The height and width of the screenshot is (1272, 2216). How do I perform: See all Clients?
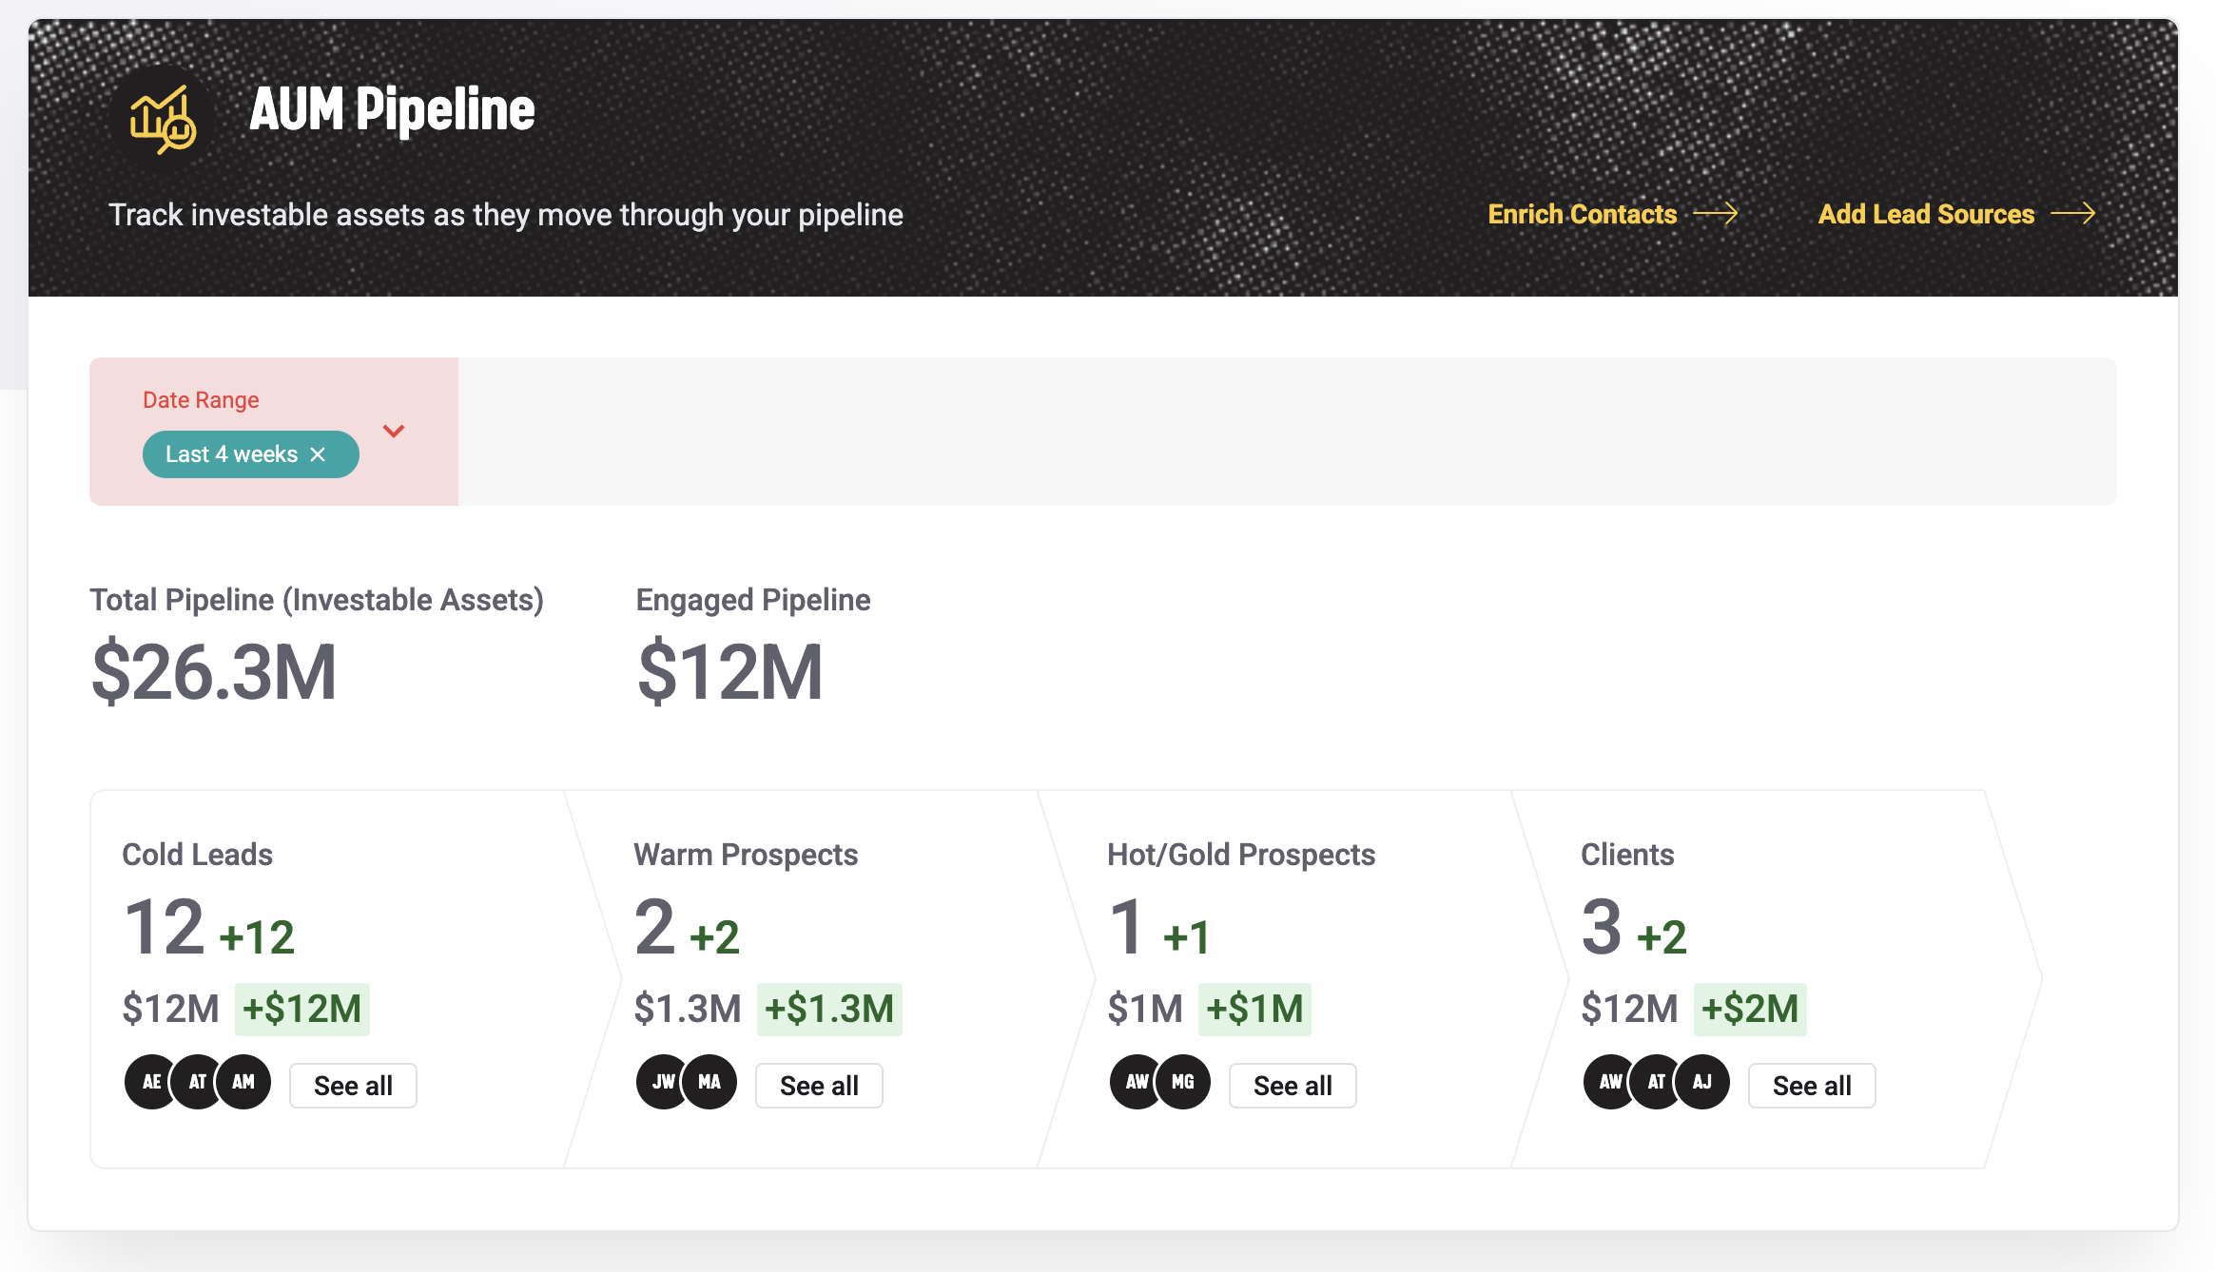(x=1812, y=1086)
